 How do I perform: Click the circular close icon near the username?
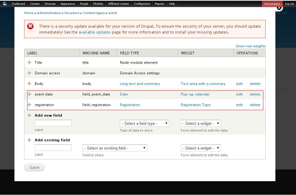pyautogui.click(x=279, y=8)
